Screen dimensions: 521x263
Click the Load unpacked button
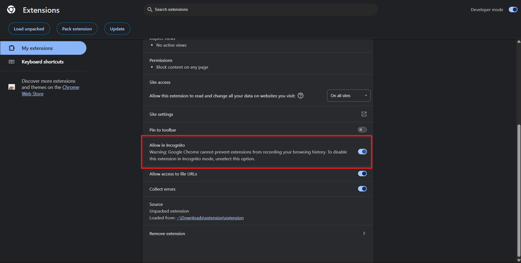coord(29,29)
